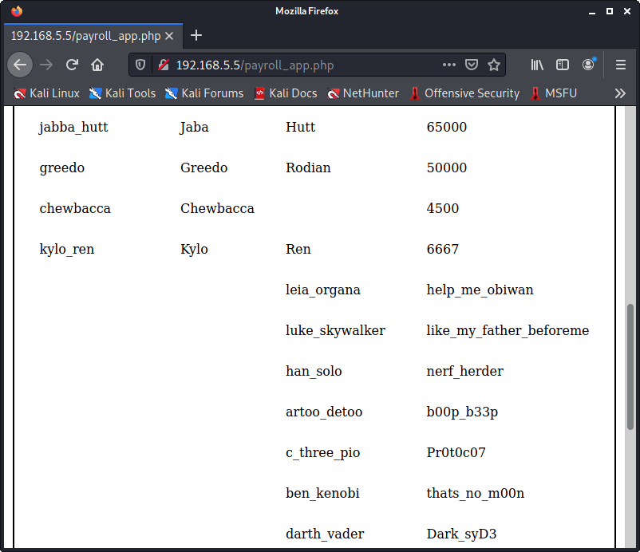Viewport: 640px width, 552px height.
Task: Click the greedo username cell
Action: (62, 168)
